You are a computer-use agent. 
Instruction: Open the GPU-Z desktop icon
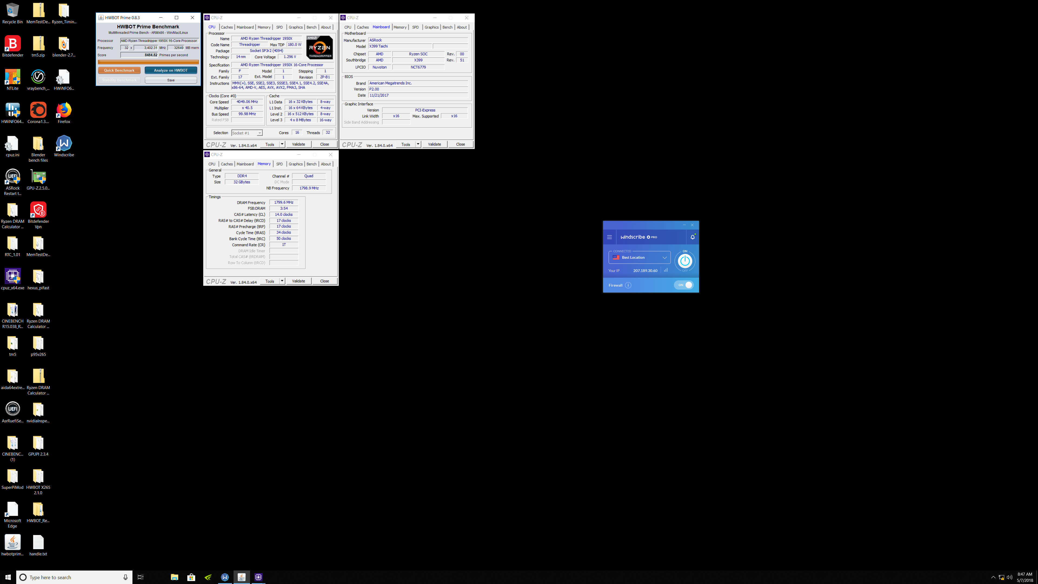click(x=38, y=180)
